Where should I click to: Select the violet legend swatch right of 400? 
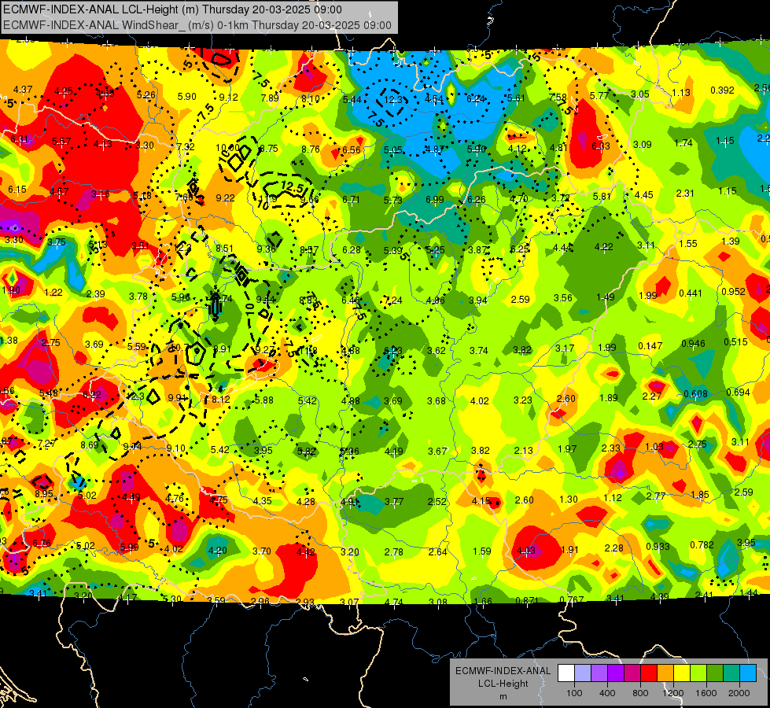click(616, 673)
